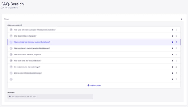188x107 pixels.
Task: Expand the fourth accordion entry
Action: (x=11, y=48)
